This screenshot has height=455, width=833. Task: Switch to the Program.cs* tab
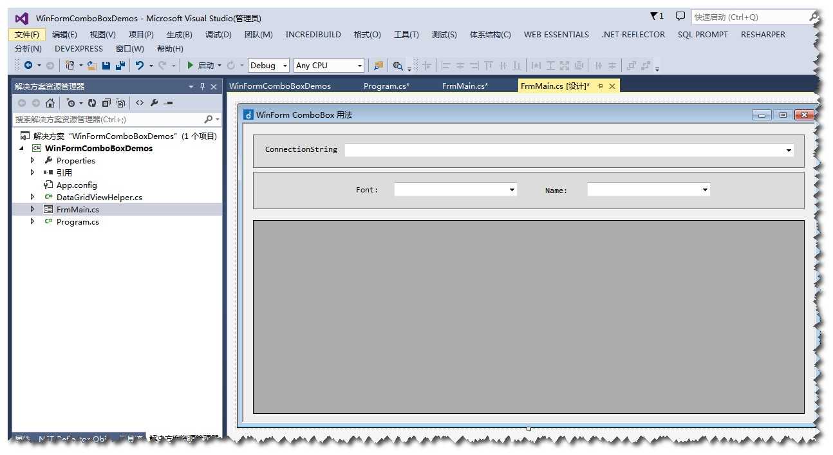tap(386, 86)
